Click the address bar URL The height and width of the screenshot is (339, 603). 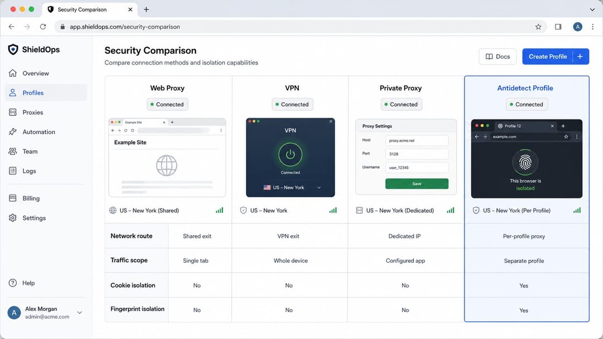point(125,27)
